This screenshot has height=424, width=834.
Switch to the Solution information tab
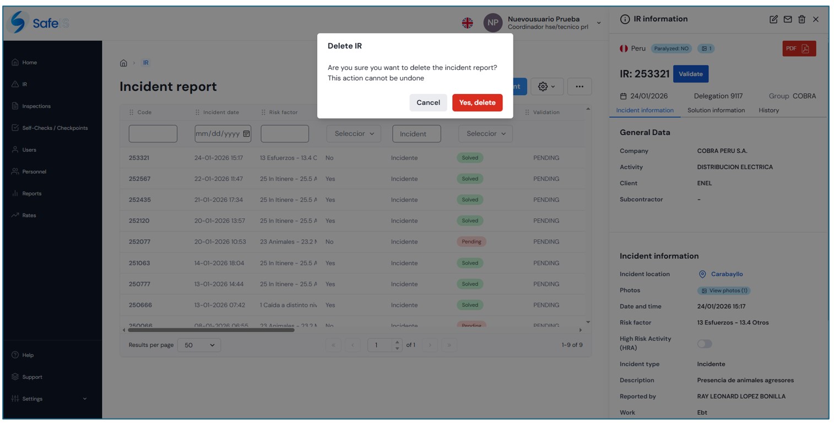(x=716, y=111)
